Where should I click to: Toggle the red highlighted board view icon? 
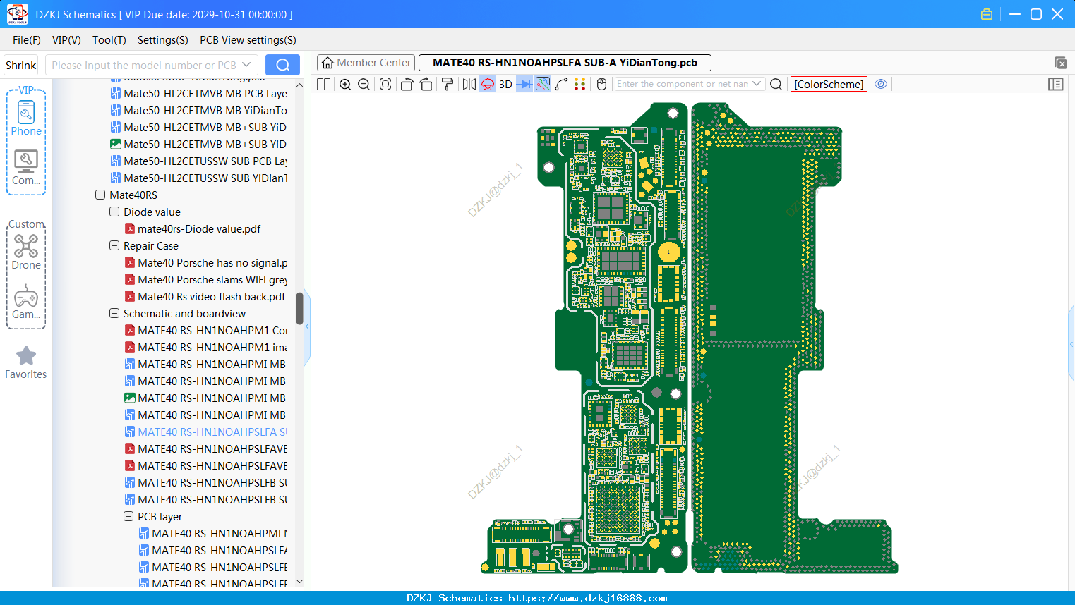[x=488, y=84]
